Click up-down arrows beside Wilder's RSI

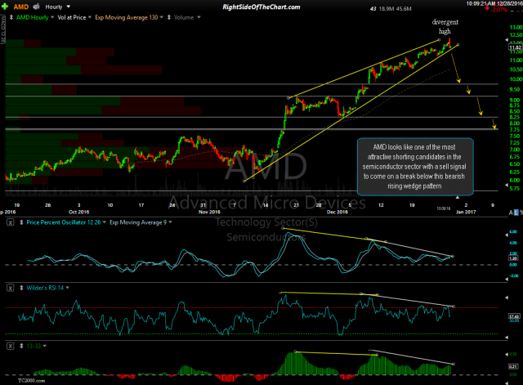pyautogui.click(x=21, y=288)
